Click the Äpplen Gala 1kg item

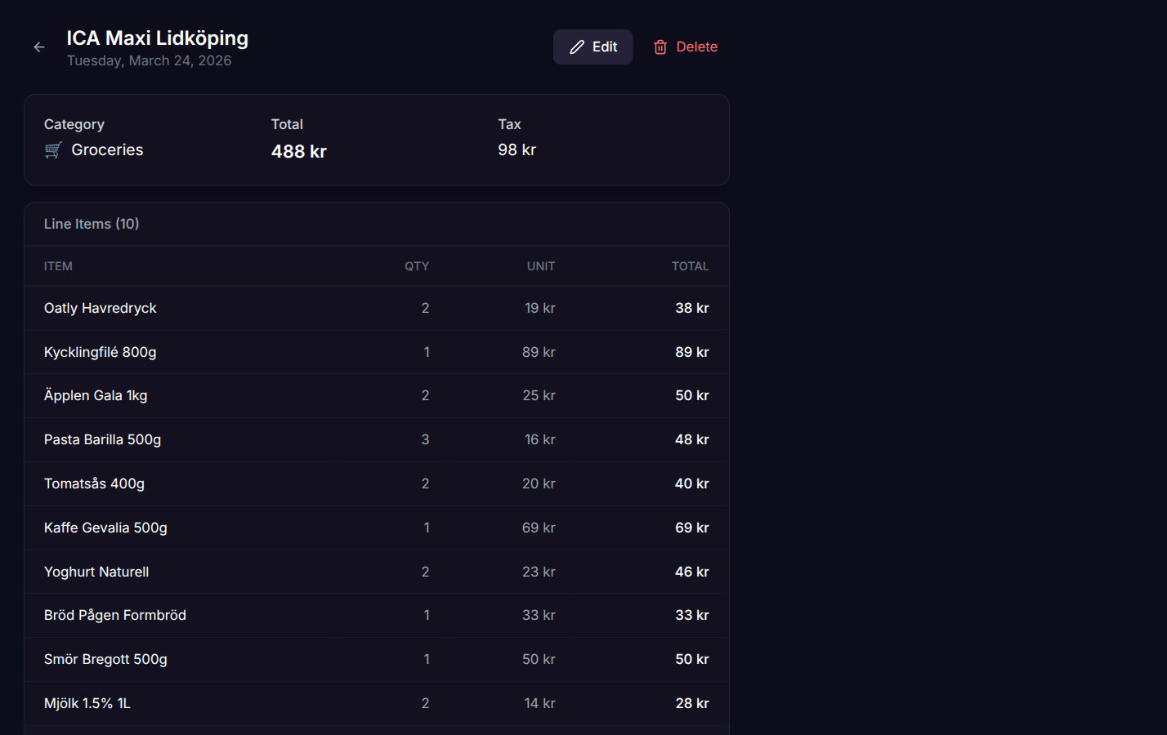[x=96, y=395]
